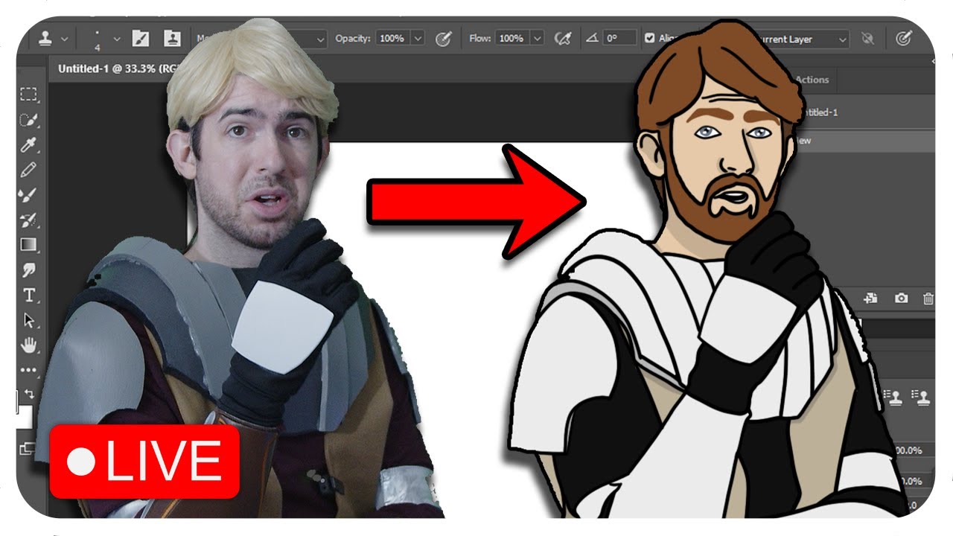The height and width of the screenshot is (536, 953).
Task: Open the Clone Stamp tool preset dropdown arrow
Action: click(65, 39)
